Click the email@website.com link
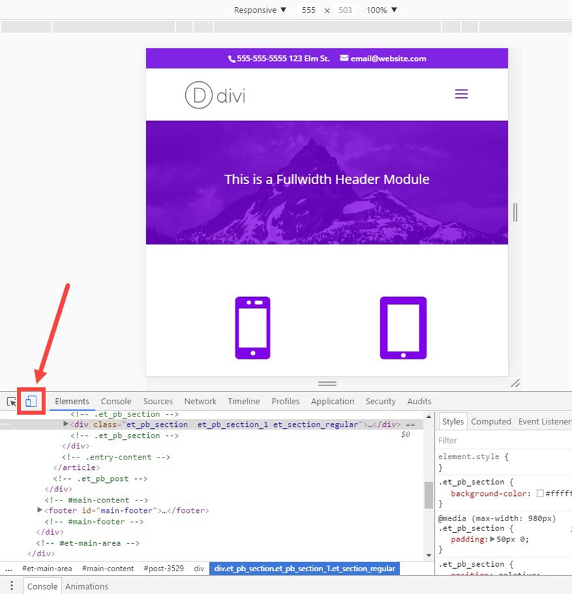This screenshot has width=572, height=594. [x=388, y=58]
